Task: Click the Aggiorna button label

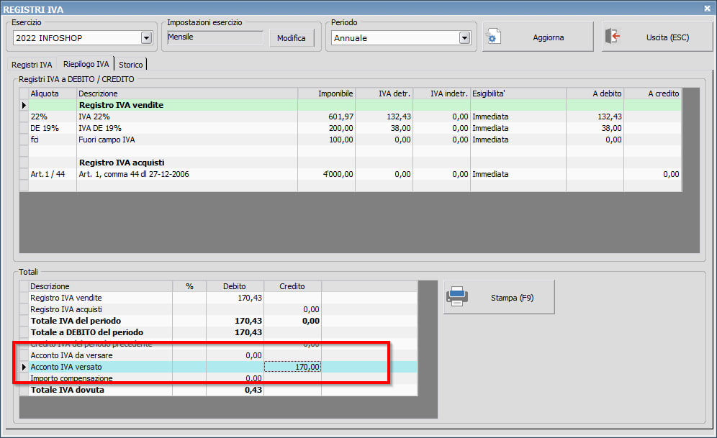Action: (549, 37)
